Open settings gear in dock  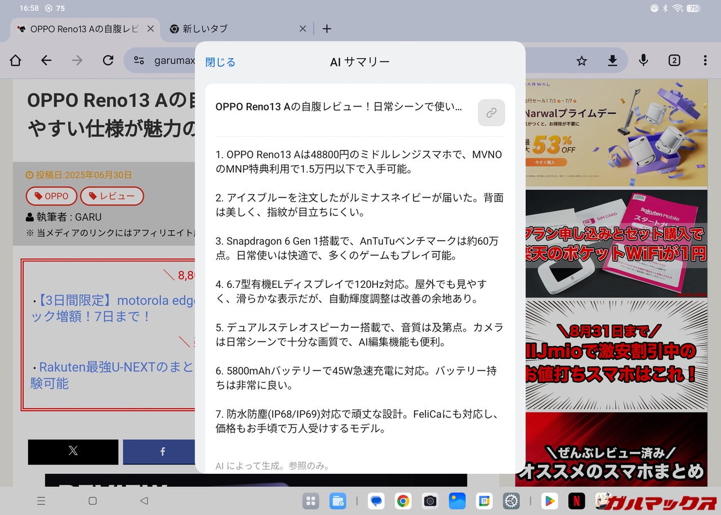(x=511, y=501)
